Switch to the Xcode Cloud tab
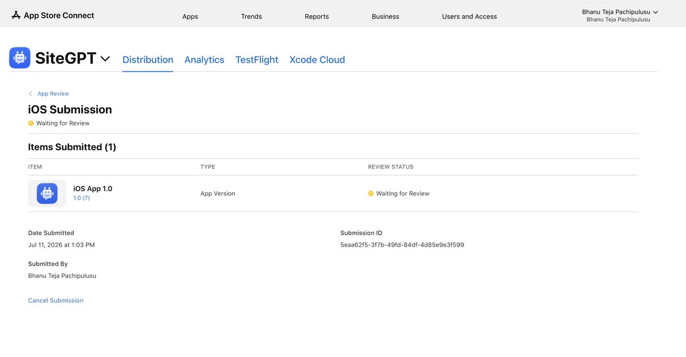The height and width of the screenshot is (357, 686). 317,60
